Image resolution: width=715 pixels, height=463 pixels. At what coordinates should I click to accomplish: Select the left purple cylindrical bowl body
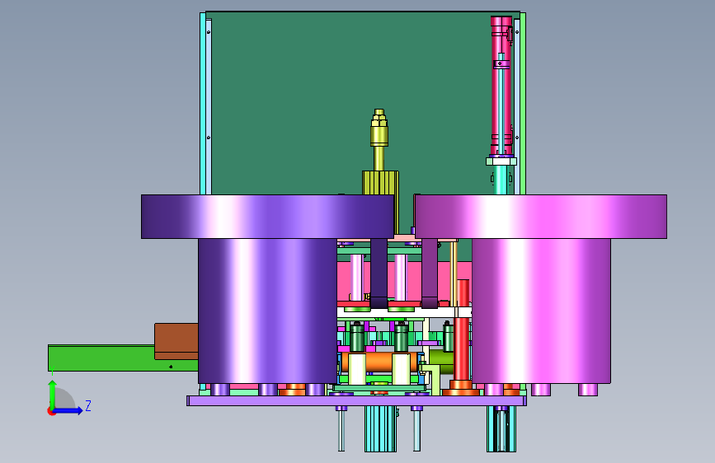coord(267,311)
